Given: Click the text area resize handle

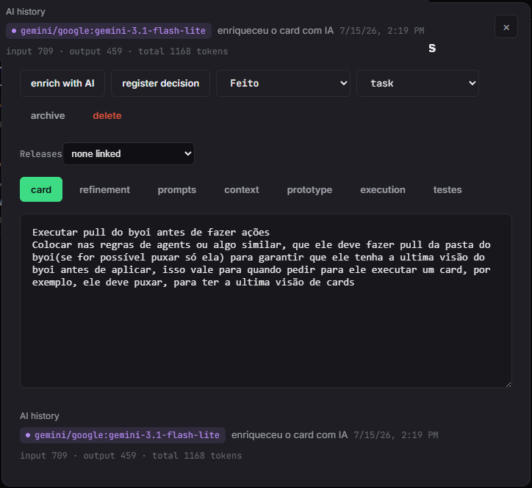Looking at the screenshot, I should 508,385.
